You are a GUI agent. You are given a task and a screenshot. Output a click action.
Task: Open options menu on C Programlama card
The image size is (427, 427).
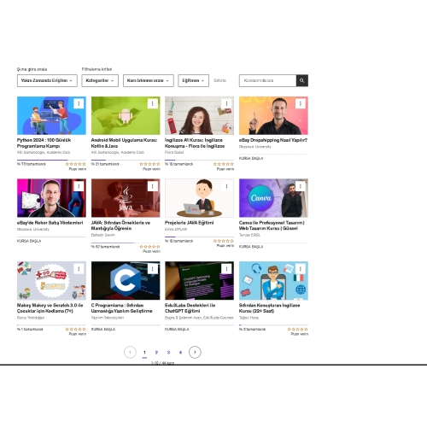click(x=153, y=269)
